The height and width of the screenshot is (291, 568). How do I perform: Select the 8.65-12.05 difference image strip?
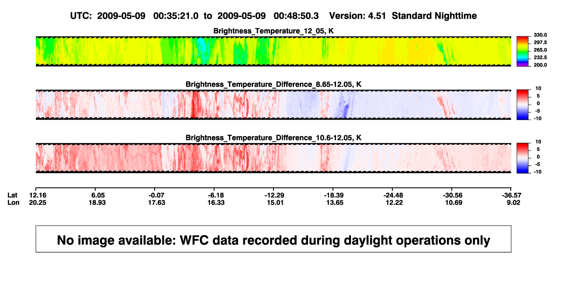[274, 105]
